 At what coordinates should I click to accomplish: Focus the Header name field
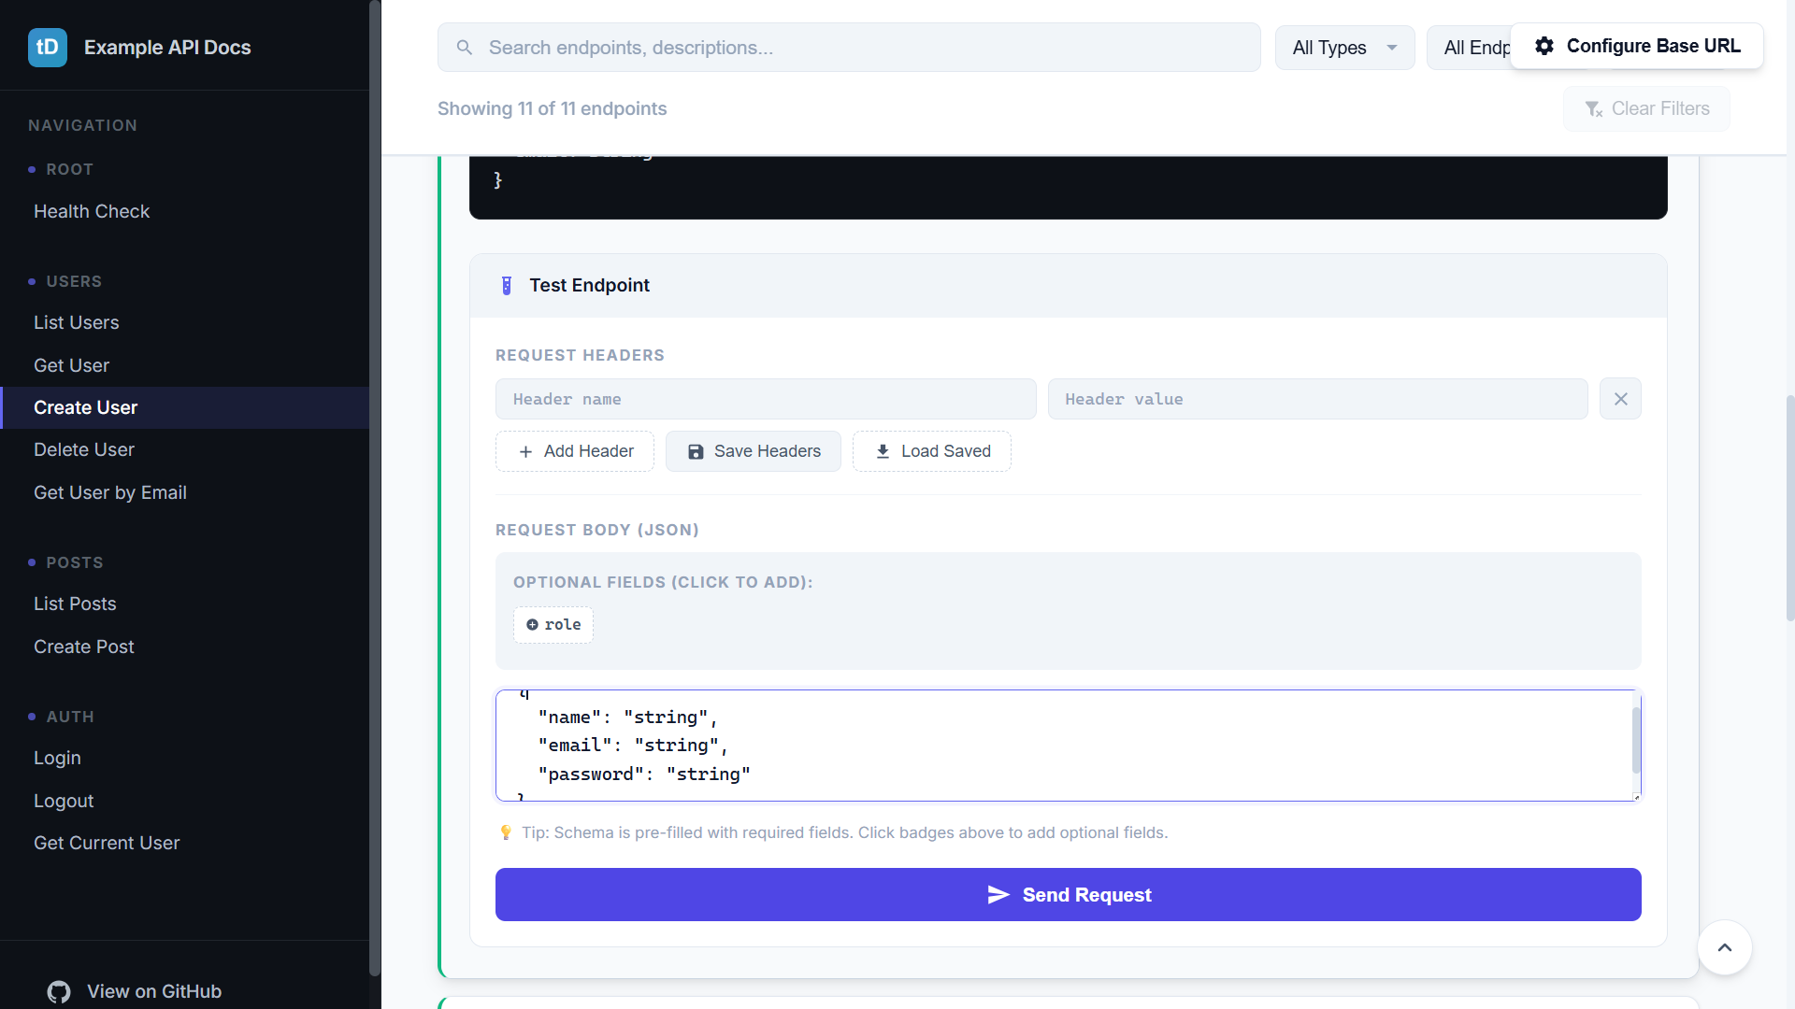[x=766, y=399]
